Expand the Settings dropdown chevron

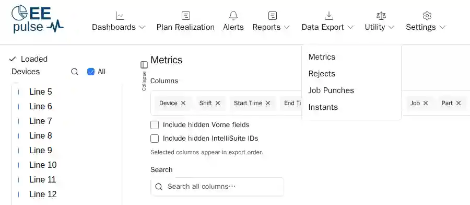tap(442, 27)
